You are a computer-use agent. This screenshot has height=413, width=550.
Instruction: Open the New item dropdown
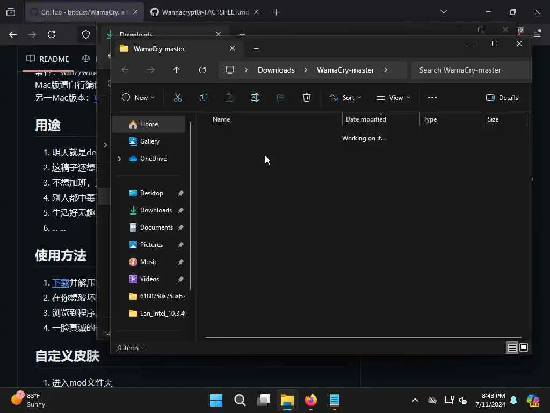click(138, 98)
